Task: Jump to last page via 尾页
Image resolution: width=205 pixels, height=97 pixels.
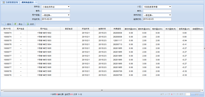Action: 181,94
